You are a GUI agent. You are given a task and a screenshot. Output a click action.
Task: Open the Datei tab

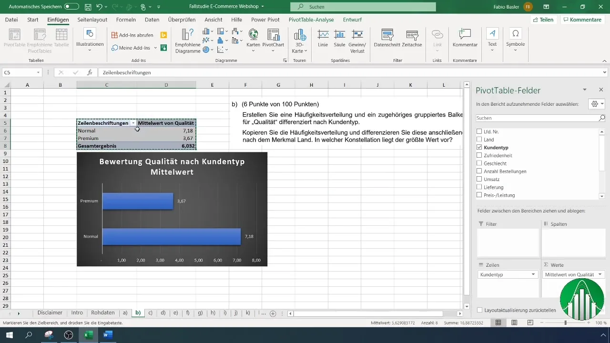(11, 20)
